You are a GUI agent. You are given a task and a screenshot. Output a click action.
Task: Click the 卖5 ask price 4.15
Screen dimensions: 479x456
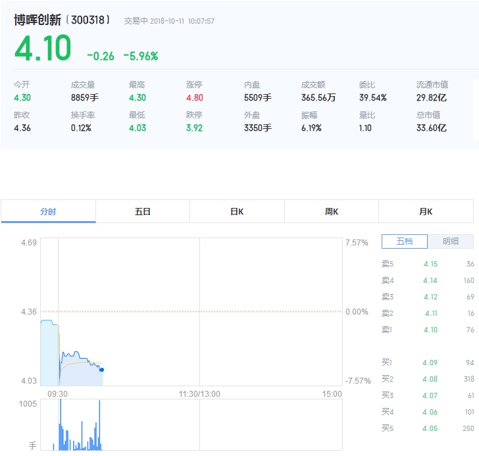coord(431,264)
